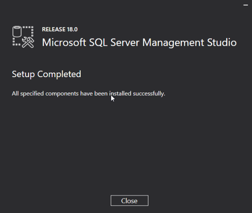Click the word specified in the message
252x213 pixels.
click(32, 94)
